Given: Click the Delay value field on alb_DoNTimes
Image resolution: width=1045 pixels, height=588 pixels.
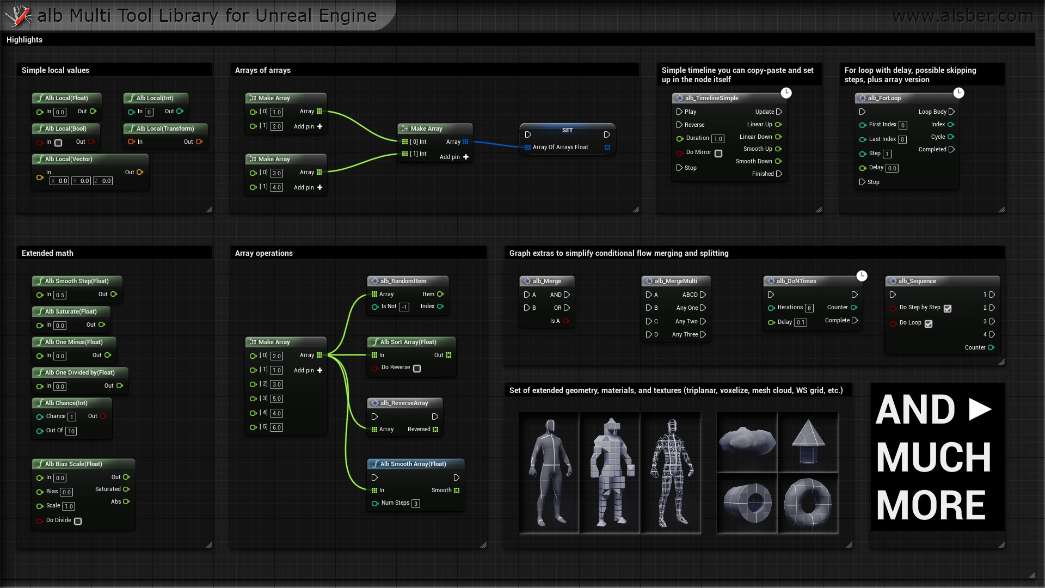Looking at the screenshot, I should coord(800,322).
